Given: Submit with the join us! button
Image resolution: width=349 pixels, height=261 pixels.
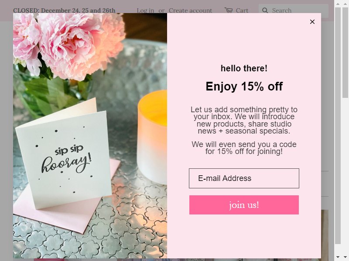Looking at the screenshot, I should tap(244, 205).
